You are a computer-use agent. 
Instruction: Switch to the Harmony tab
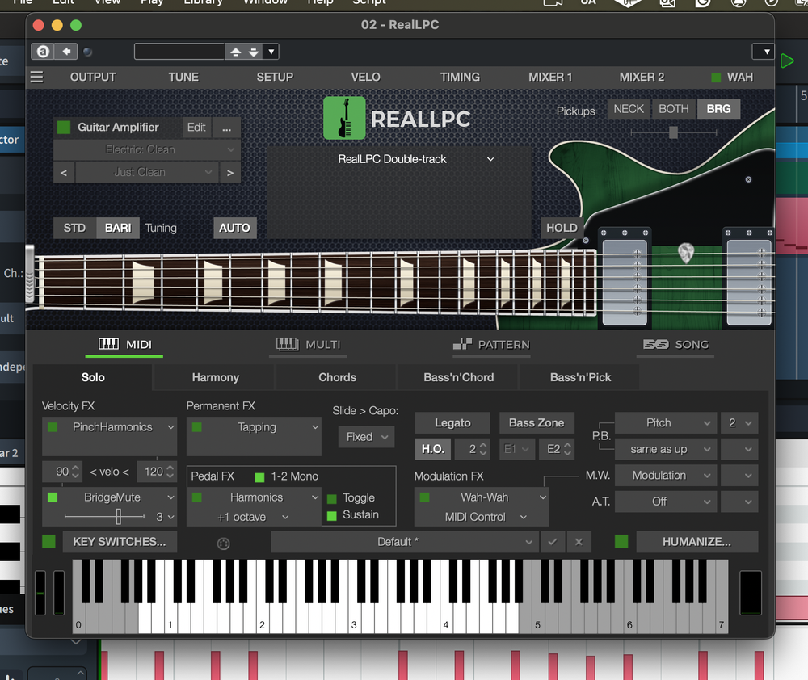click(216, 378)
